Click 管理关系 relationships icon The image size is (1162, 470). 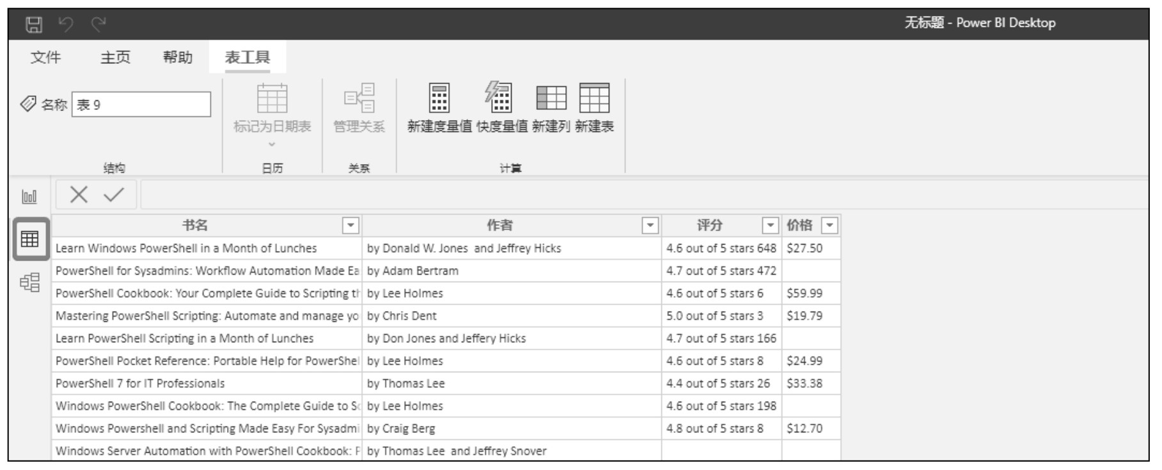pos(359,98)
